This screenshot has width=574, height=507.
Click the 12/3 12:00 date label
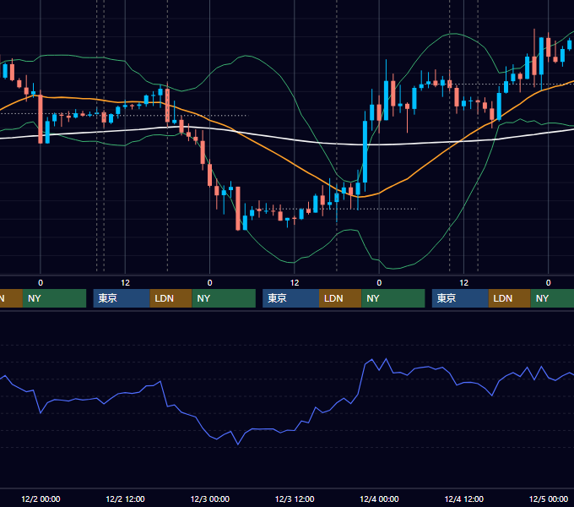pos(295,499)
